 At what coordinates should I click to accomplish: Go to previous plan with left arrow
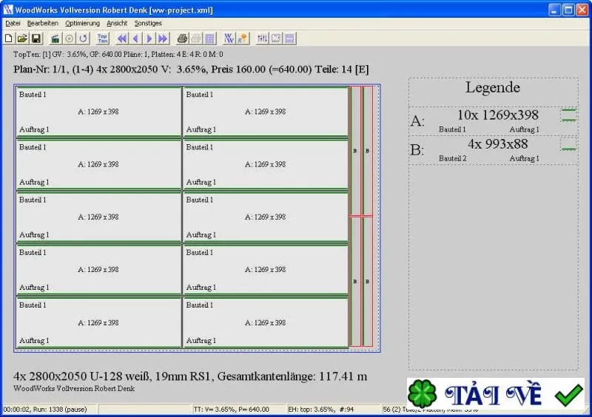[135, 38]
